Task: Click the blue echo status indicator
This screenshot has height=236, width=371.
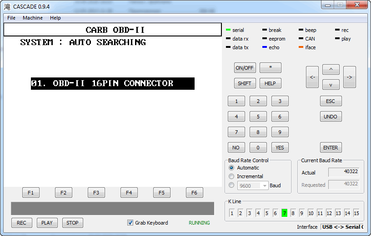Action: pos(265,47)
